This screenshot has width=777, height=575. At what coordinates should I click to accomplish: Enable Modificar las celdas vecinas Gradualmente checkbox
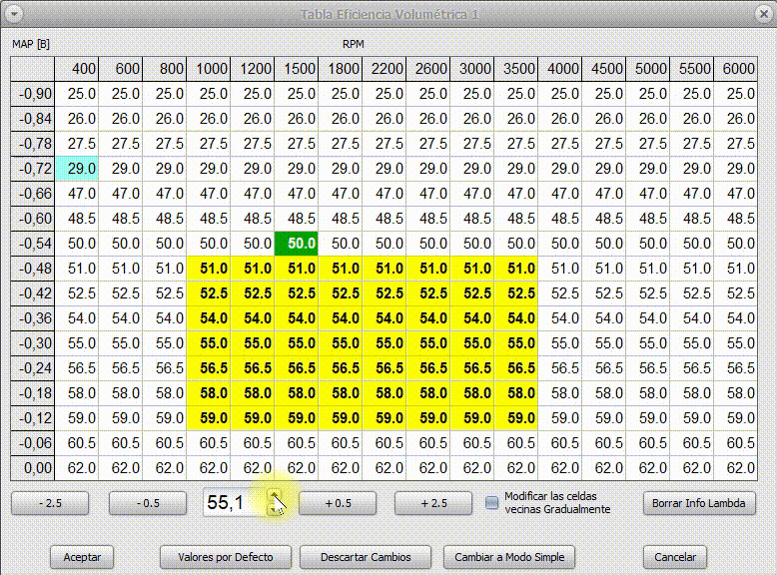pos(491,503)
